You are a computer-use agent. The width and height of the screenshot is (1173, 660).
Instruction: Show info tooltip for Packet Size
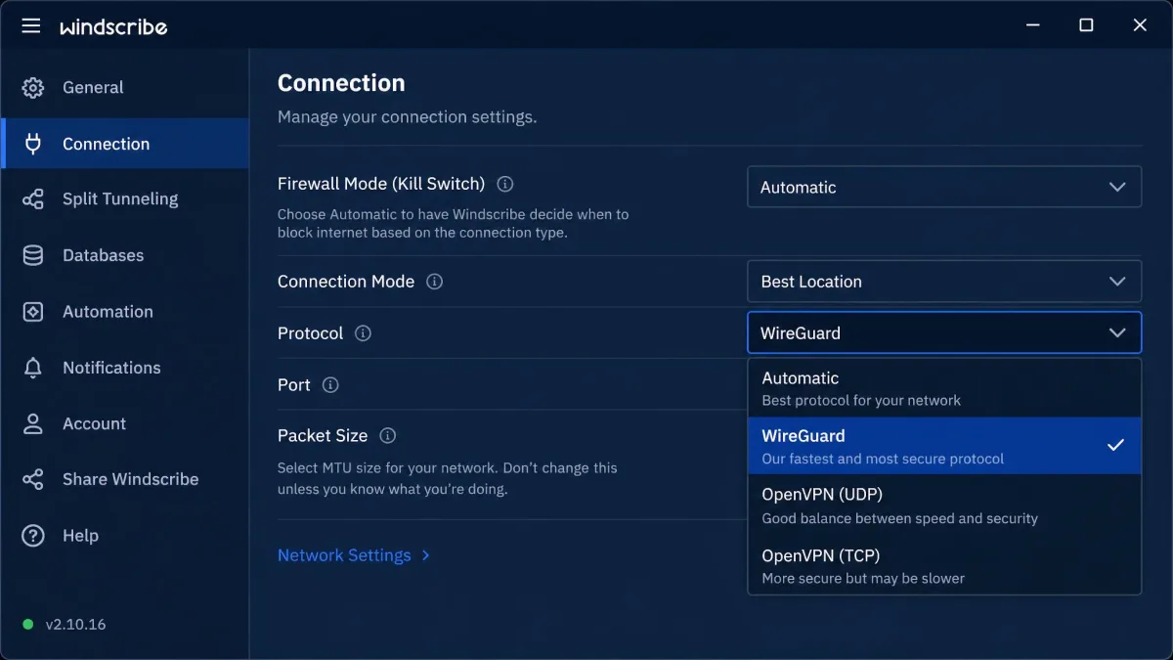388,436
